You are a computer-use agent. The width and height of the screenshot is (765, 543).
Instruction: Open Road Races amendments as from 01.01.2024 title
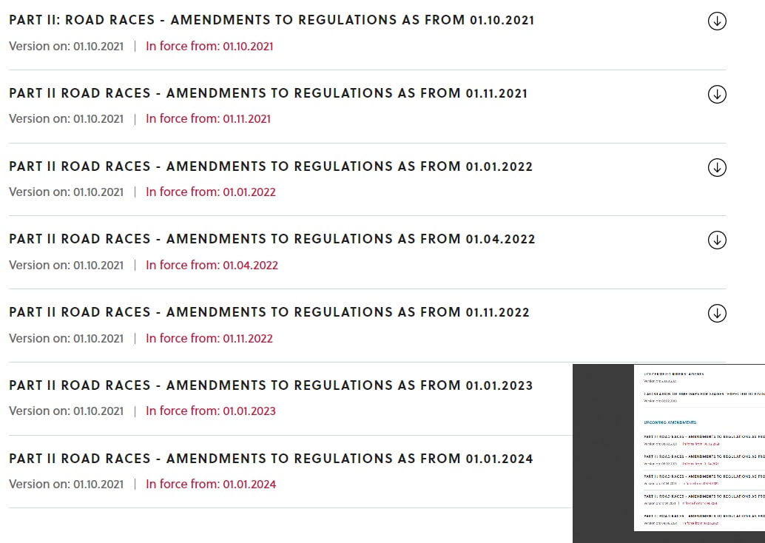(271, 459)
